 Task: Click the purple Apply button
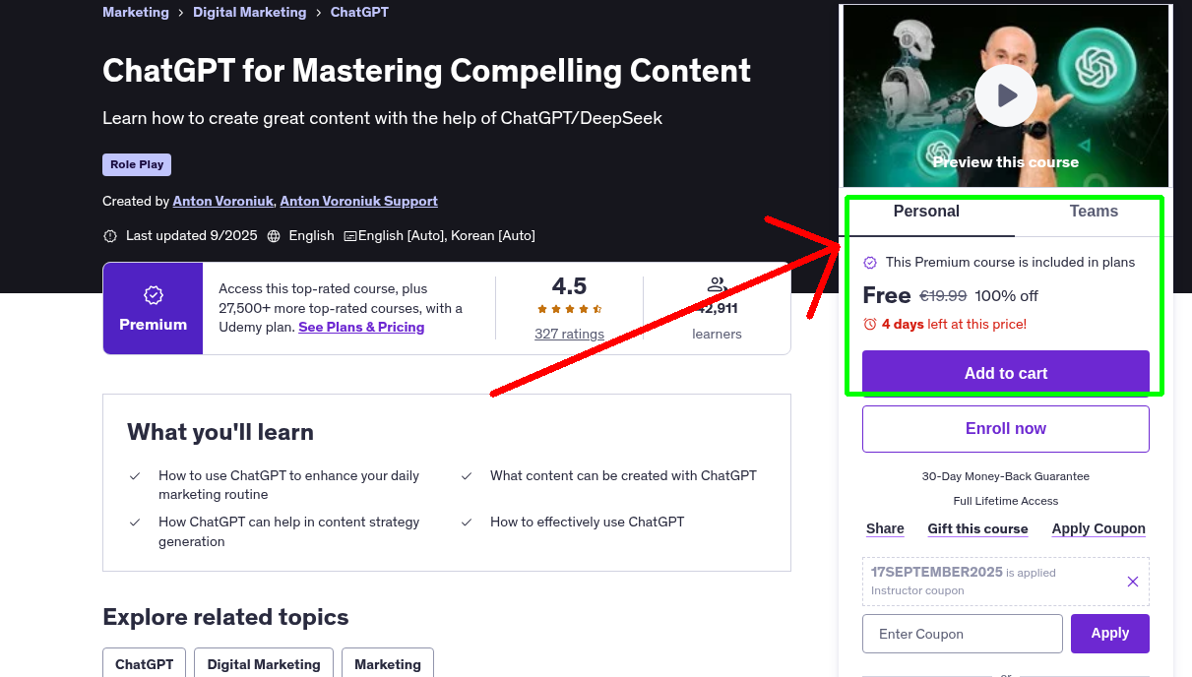(x=1110, y=634)
